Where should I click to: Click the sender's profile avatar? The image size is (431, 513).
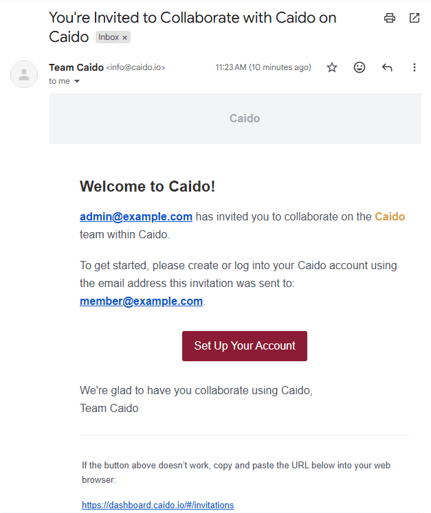coord(24,74)
